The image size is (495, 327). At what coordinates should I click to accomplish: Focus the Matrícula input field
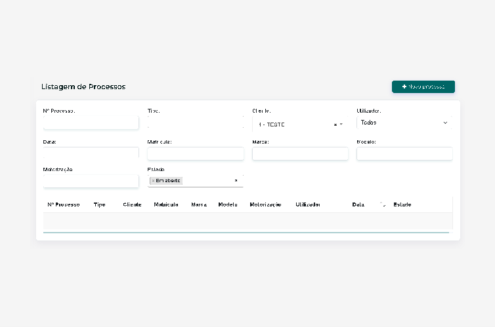196,153
